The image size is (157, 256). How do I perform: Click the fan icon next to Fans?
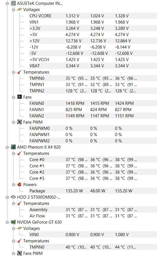19,97
